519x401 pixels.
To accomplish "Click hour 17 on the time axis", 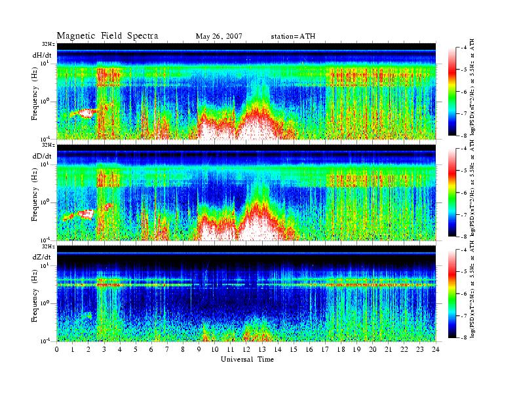I will [x=326, y=350].
